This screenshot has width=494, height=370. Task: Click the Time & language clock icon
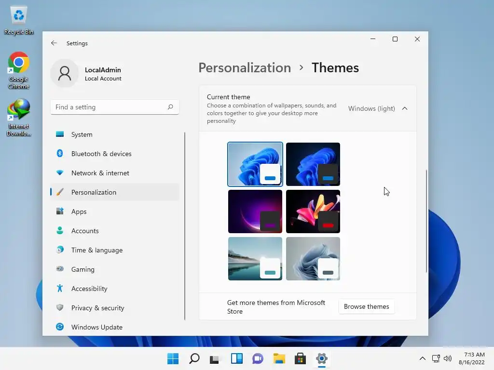click(59, 250)
